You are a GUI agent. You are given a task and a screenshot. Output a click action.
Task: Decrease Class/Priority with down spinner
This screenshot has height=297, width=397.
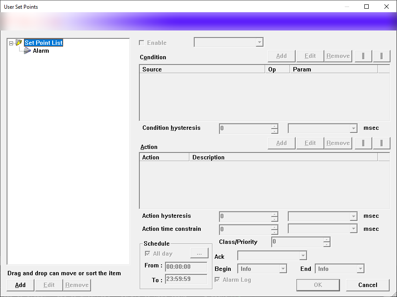point(326,244)
